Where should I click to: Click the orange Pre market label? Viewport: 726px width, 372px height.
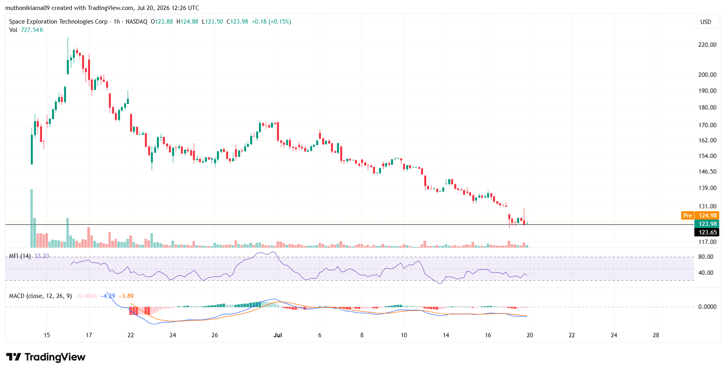[687, 216]
